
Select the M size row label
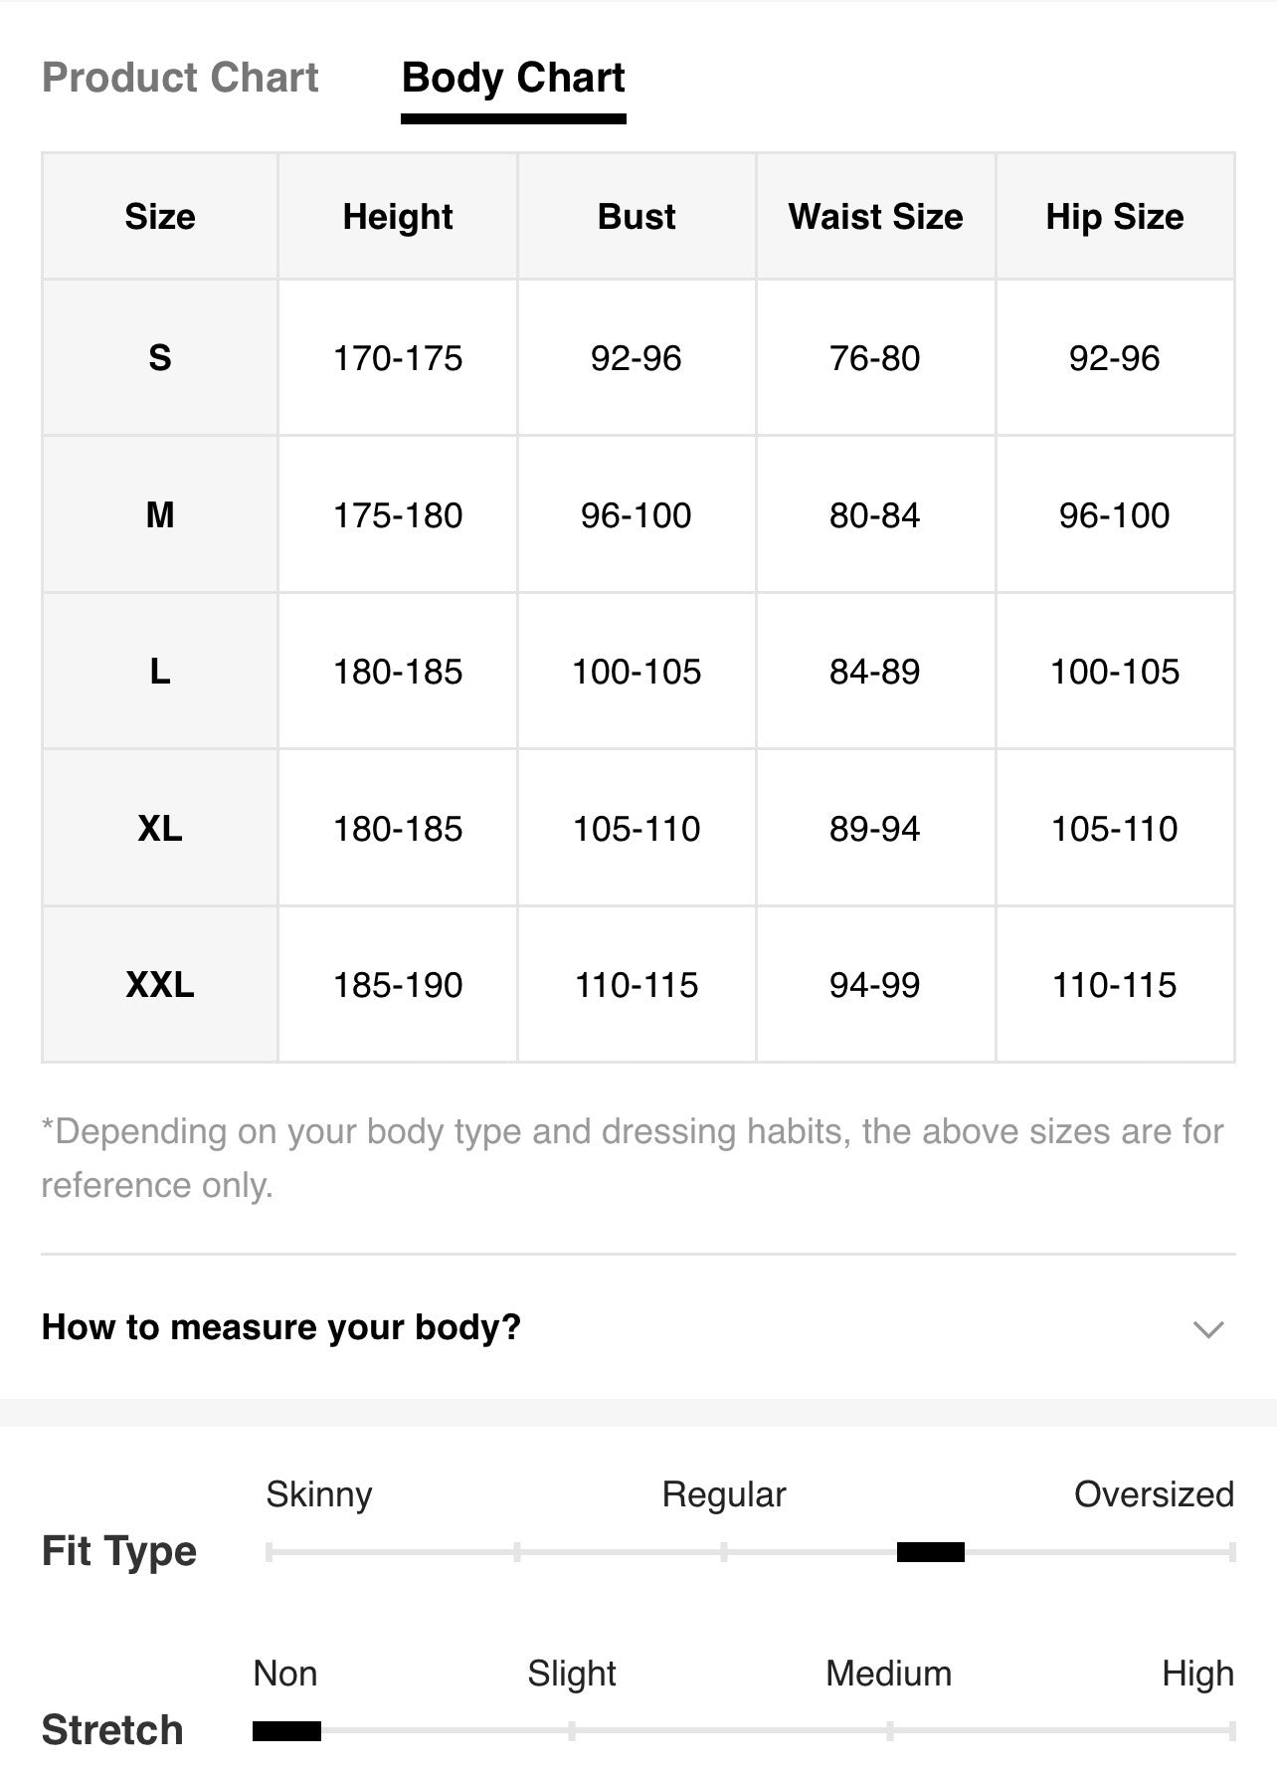pyautogui.click(x=160, y=514)
